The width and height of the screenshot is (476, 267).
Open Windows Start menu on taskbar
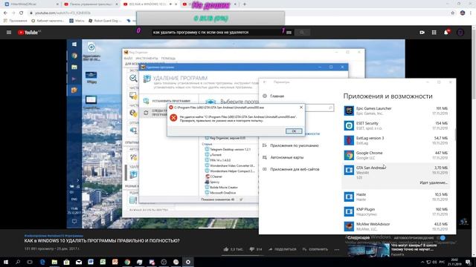pos(5,262)
